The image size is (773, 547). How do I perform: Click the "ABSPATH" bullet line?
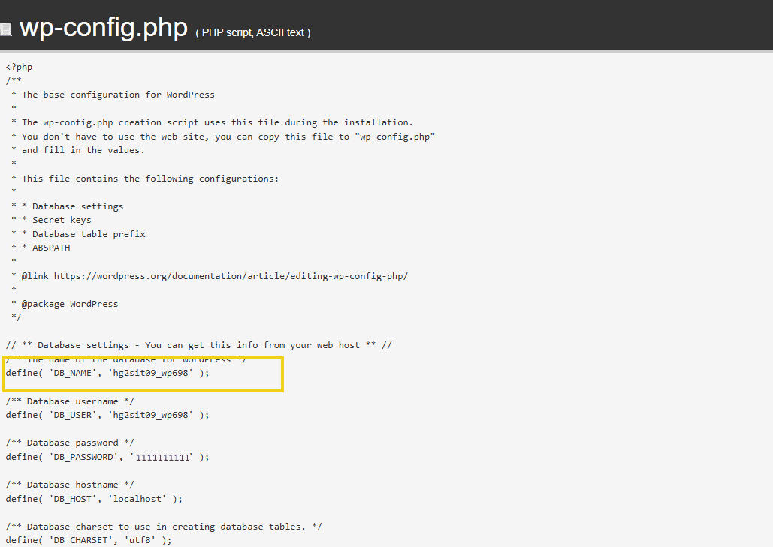[x=41, y=248]
